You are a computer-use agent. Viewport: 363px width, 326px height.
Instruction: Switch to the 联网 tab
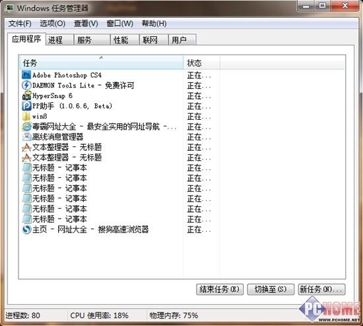point(154,40)
